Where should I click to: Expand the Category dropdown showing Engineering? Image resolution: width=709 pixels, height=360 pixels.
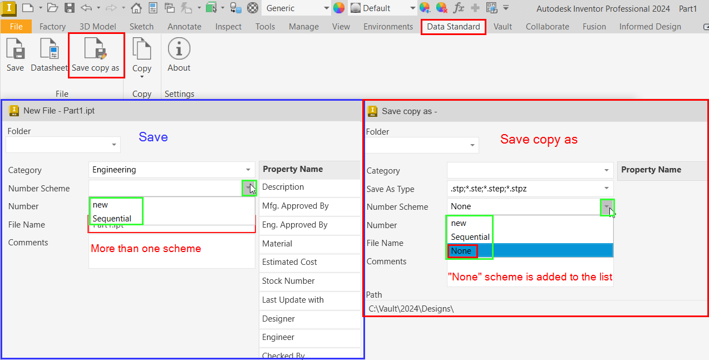(248, 170)
